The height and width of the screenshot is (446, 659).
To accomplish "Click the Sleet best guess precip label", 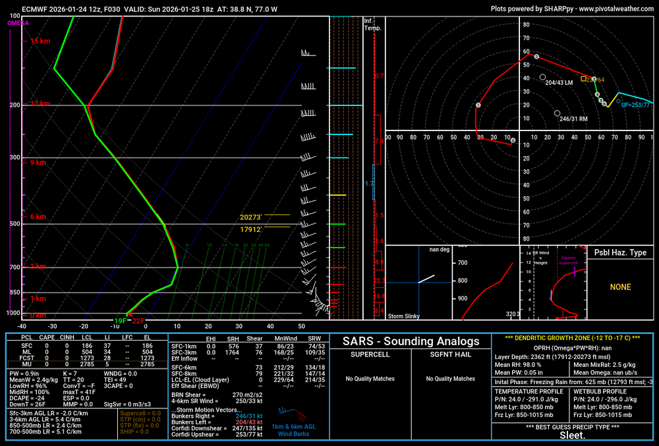I will pos(573,436).
